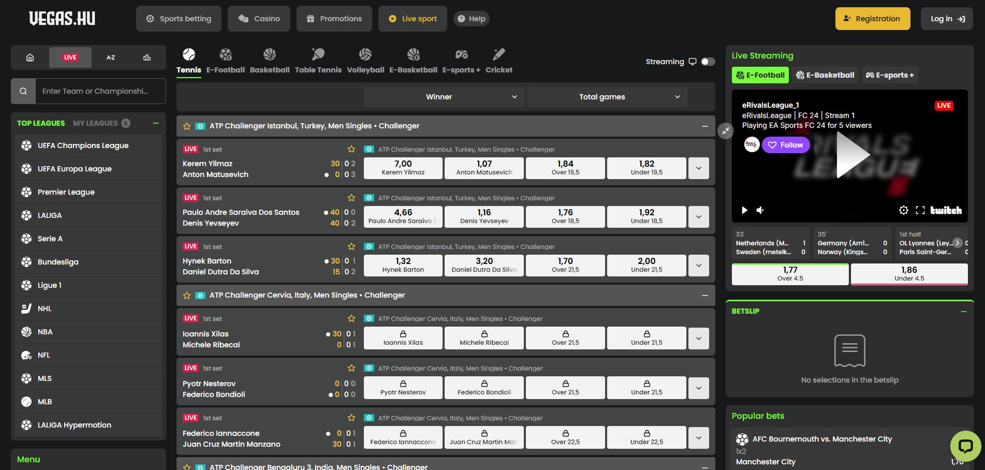Open UEFA Champions League from top leagues

89,145
